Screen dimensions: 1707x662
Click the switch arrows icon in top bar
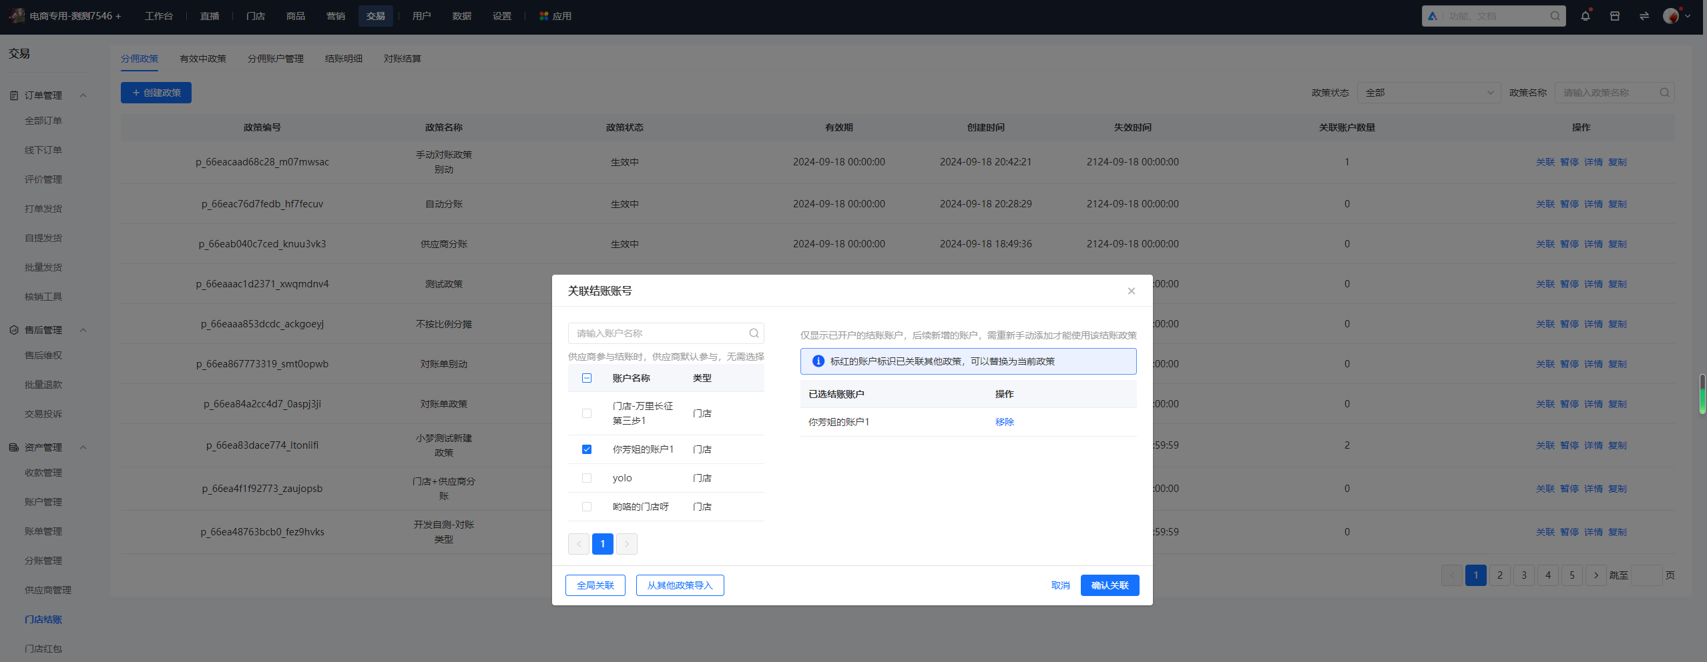click(1644, 16)
